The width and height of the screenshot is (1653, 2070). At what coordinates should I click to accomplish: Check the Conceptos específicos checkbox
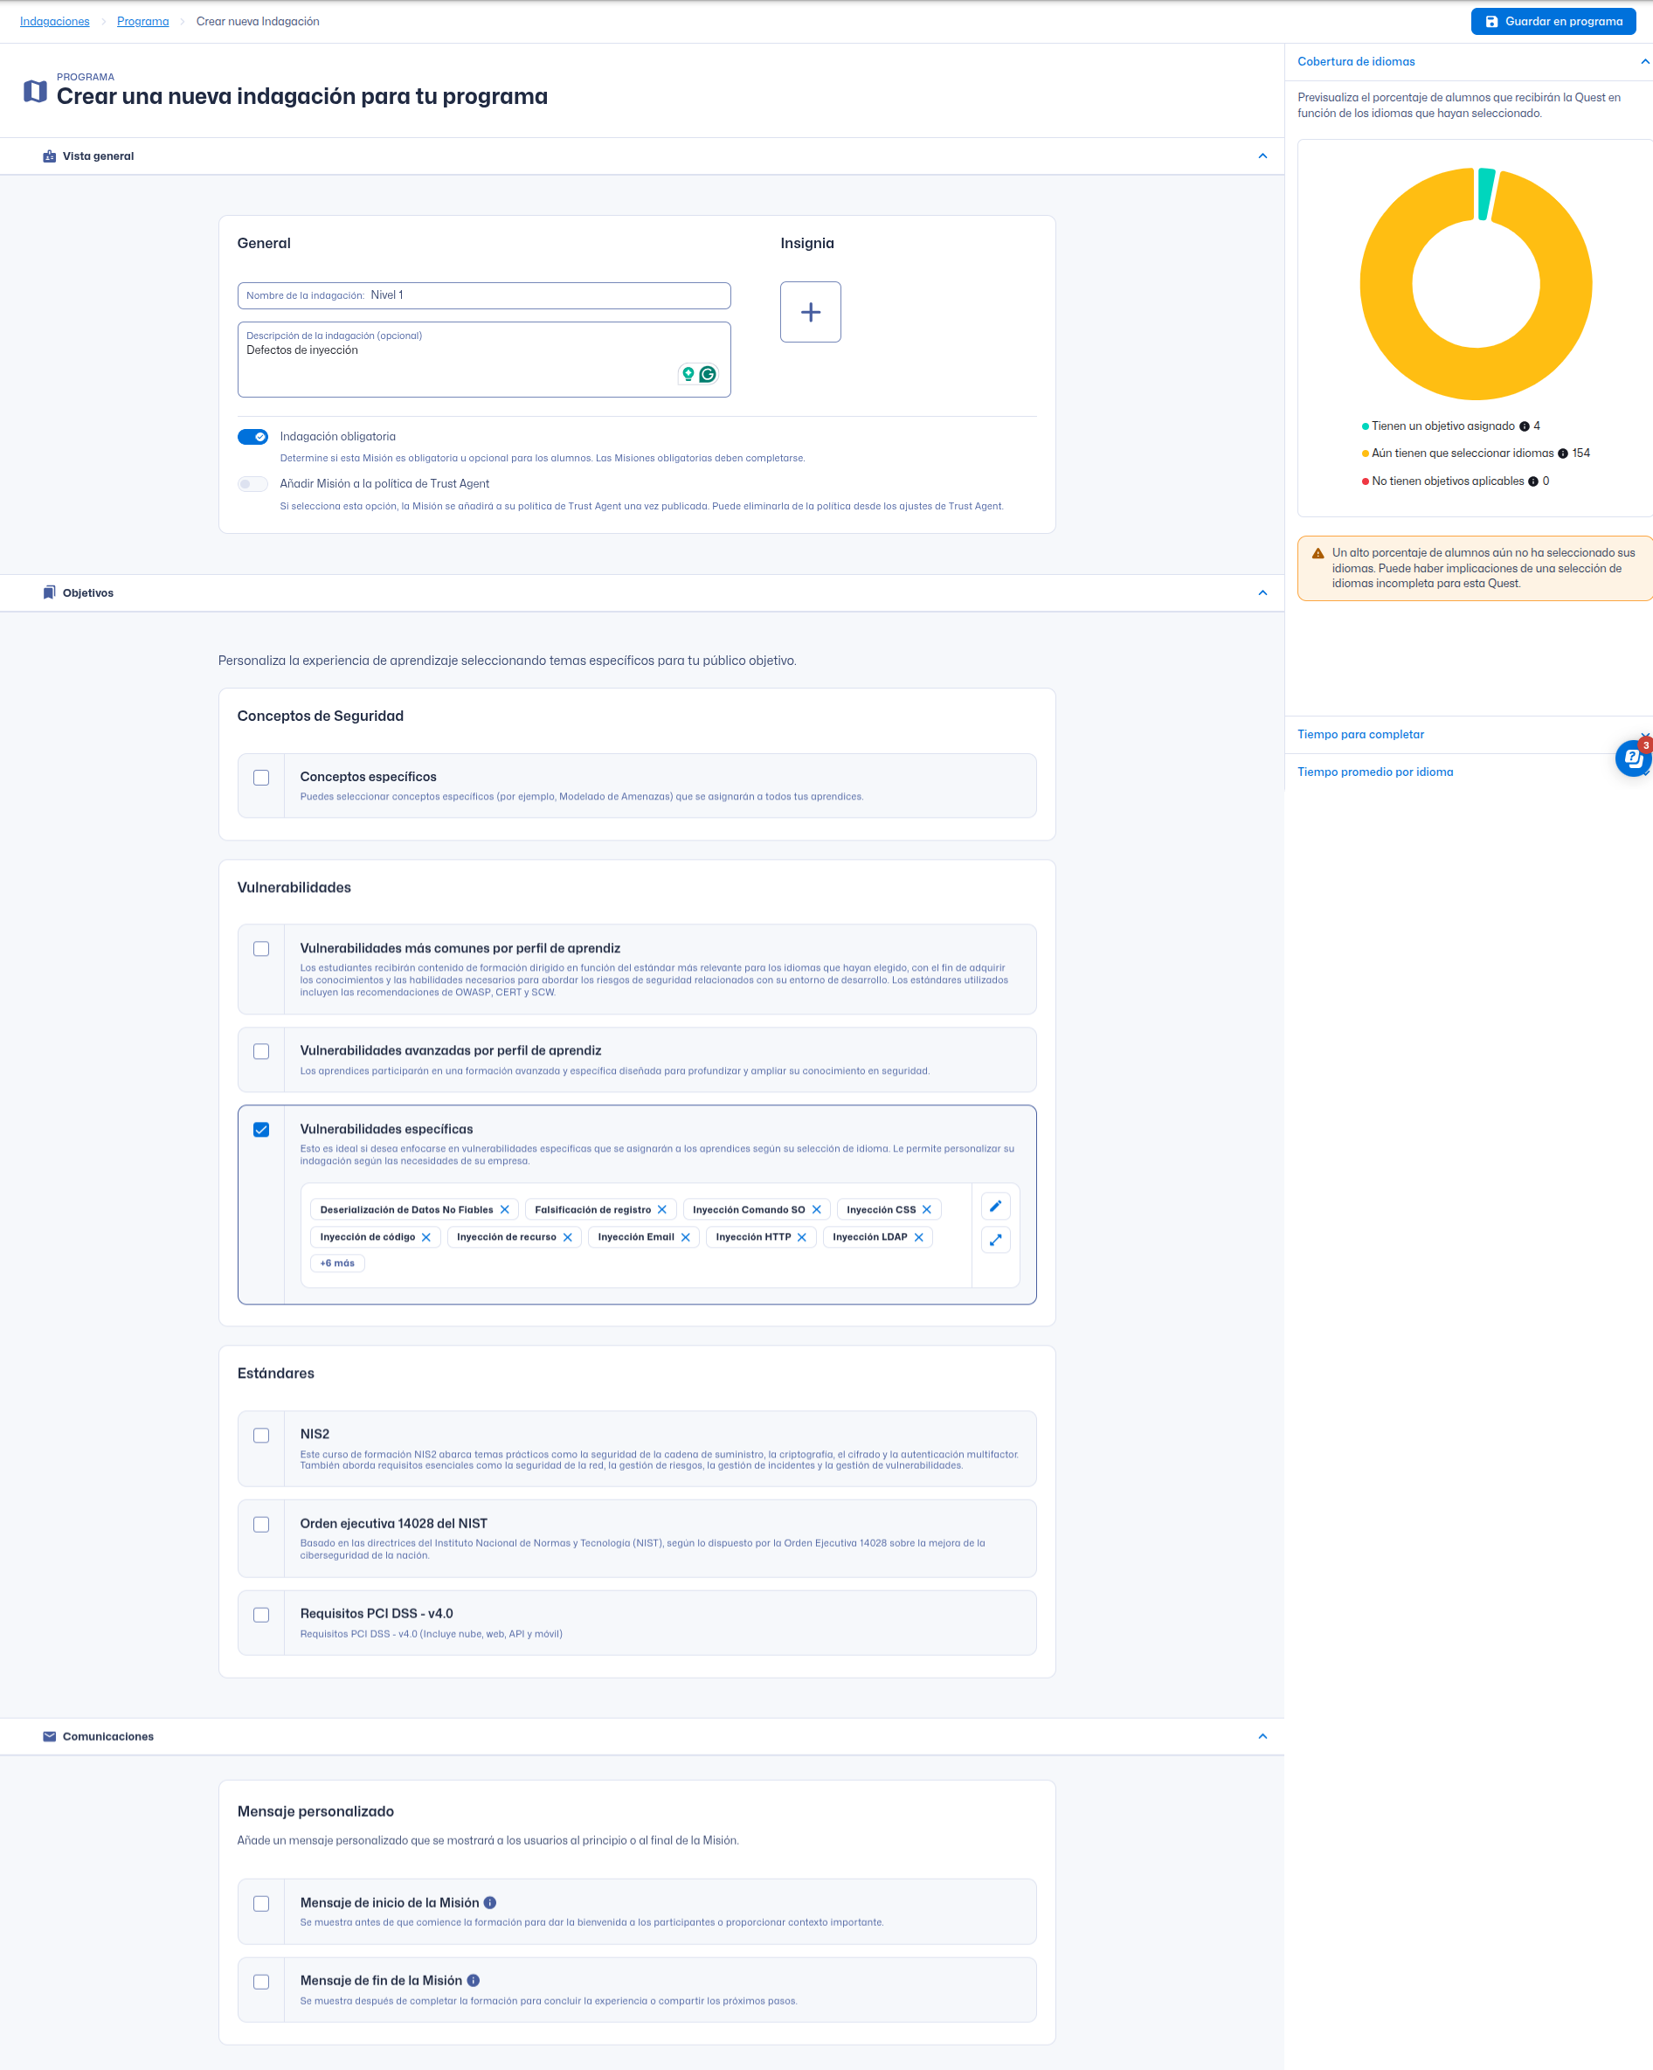coord(261,778)
